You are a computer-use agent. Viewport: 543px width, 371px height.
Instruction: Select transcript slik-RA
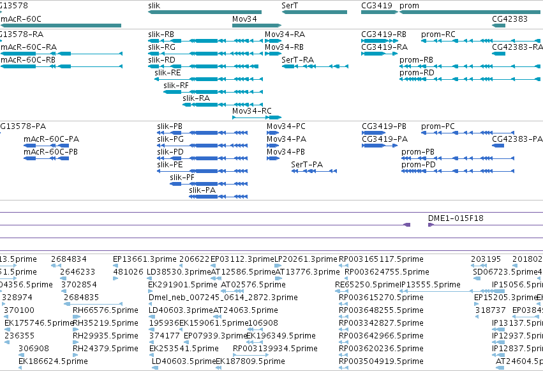[x=223, y=105]
